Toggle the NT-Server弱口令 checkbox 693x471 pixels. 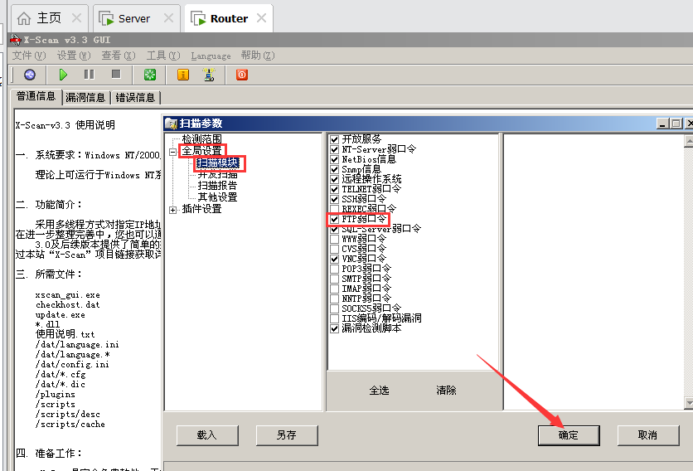[335, 149]
